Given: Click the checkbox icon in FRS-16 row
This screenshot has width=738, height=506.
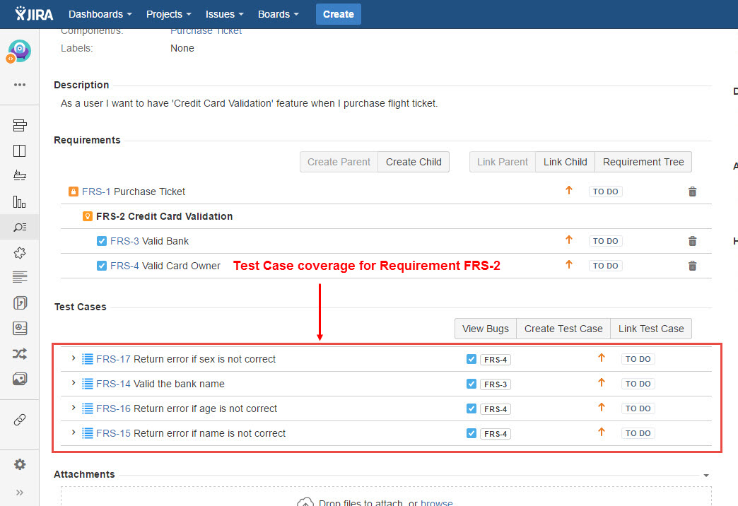Looking at the screenshot, I should point(471,408).
